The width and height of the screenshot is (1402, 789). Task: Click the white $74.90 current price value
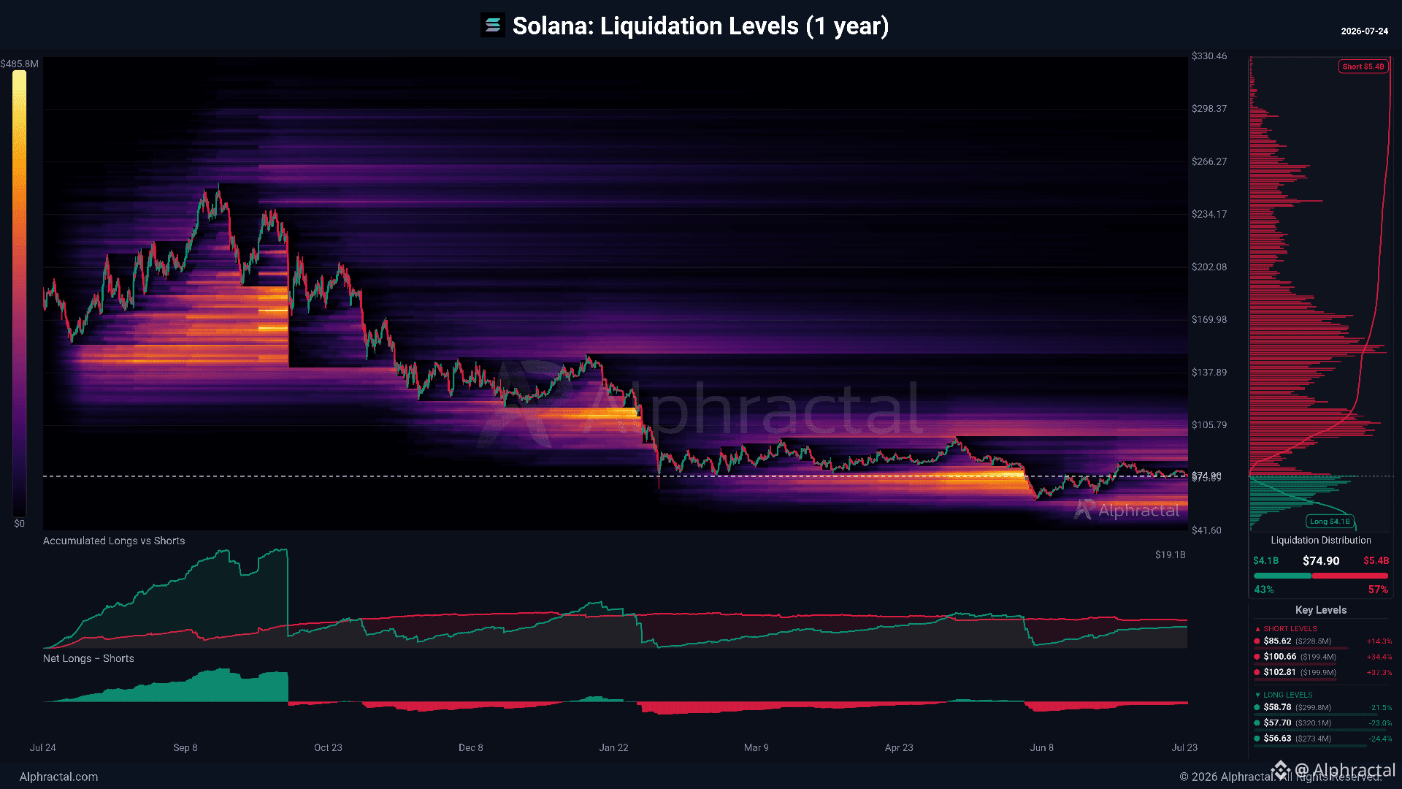[1321, 561]
